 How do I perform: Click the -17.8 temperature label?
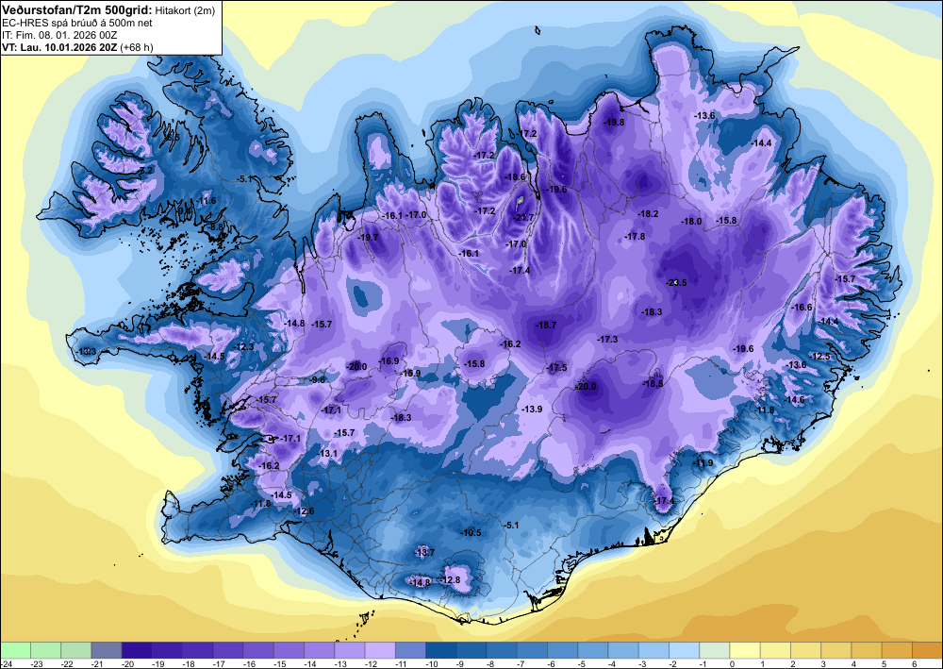[635, 237]
